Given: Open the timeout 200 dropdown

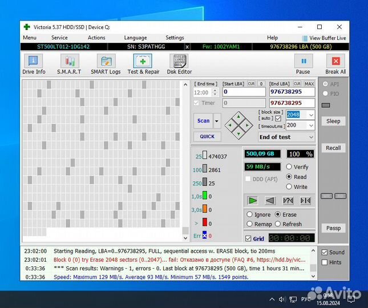Looking at the screenshot, I should tap(311, 125).
